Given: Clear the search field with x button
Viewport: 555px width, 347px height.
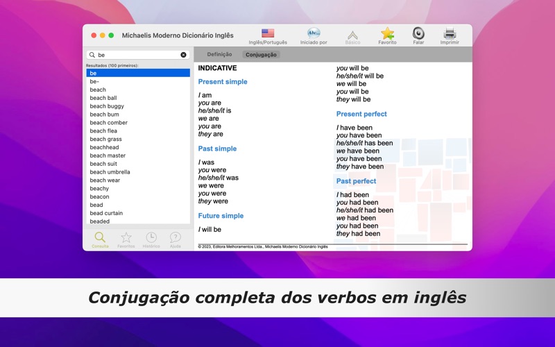Looking at the screenshot, I should point(183,55).
